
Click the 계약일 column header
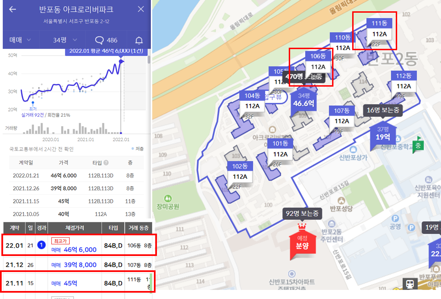[26, 163]
